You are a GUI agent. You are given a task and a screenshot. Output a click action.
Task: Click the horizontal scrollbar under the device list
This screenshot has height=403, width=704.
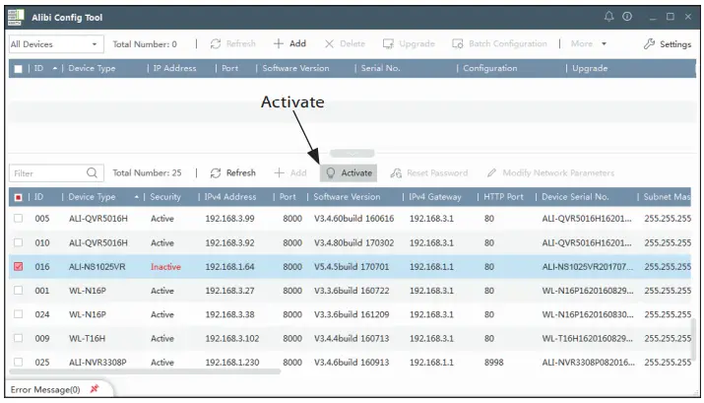[x=145, y=371]
